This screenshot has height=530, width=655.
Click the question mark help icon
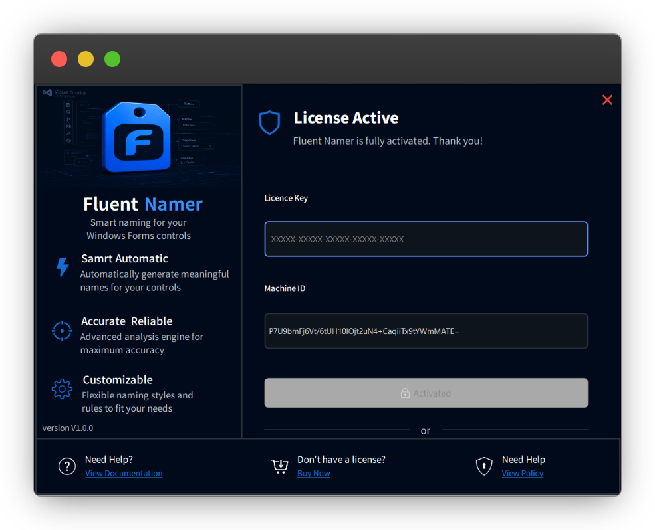pos(67,466)
